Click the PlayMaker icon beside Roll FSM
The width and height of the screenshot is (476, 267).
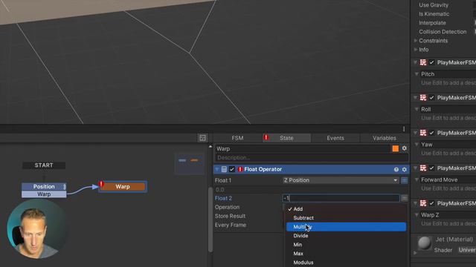[x=423, y=97]
